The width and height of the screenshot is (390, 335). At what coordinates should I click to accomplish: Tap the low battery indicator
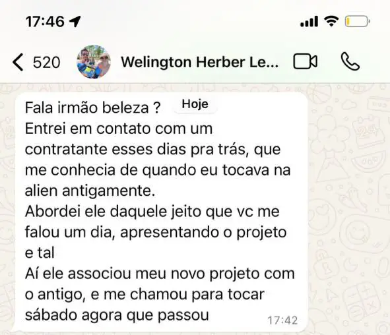(357, 21)
